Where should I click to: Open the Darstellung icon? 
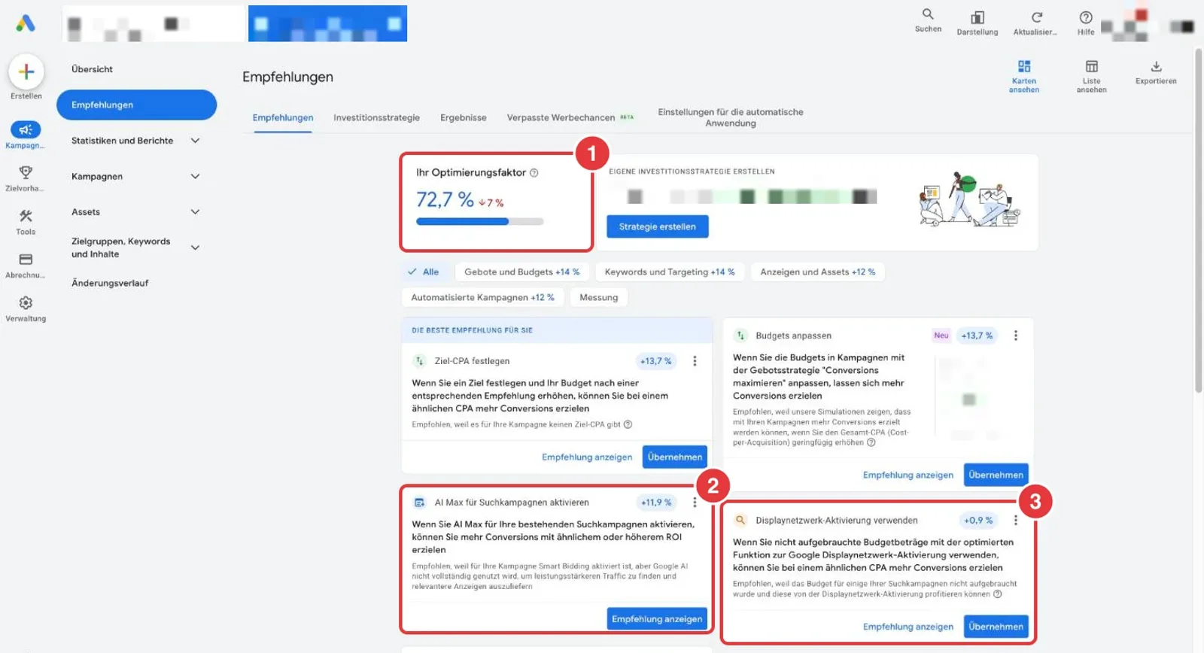coord(977,17)
